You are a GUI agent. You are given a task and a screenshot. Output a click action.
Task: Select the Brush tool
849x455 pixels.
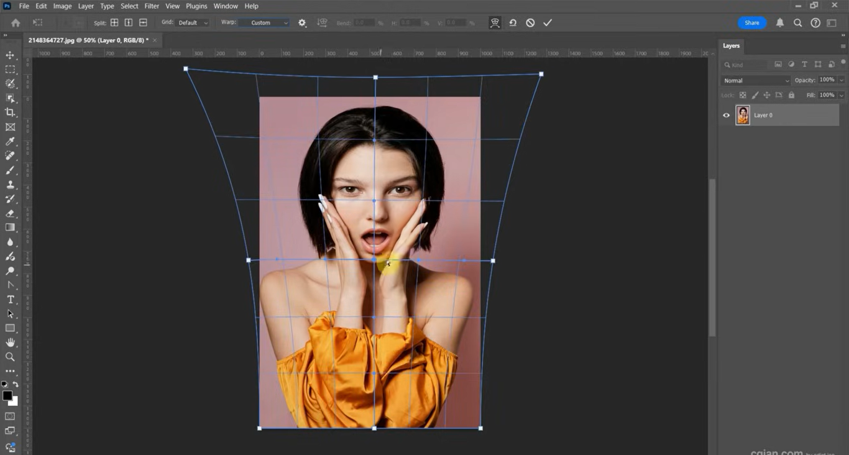coord(10,170)
